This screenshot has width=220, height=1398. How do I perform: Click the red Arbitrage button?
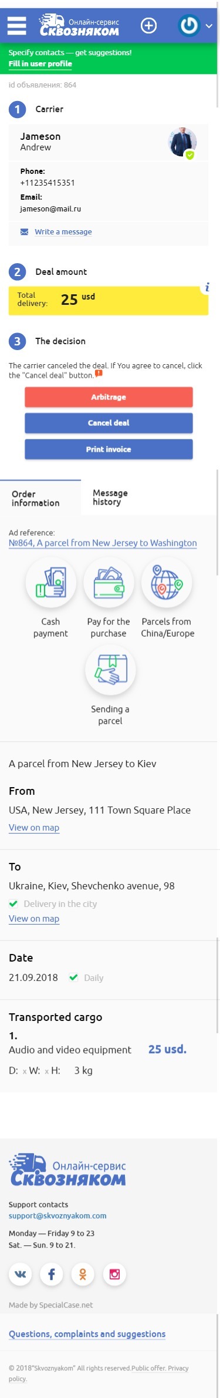[x=109, y=397]
